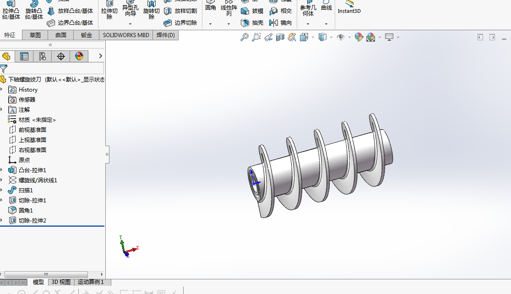Open the FeatureManager design tree tab
The width and height of the screenshot is (511, 294).
pos(6,56)
